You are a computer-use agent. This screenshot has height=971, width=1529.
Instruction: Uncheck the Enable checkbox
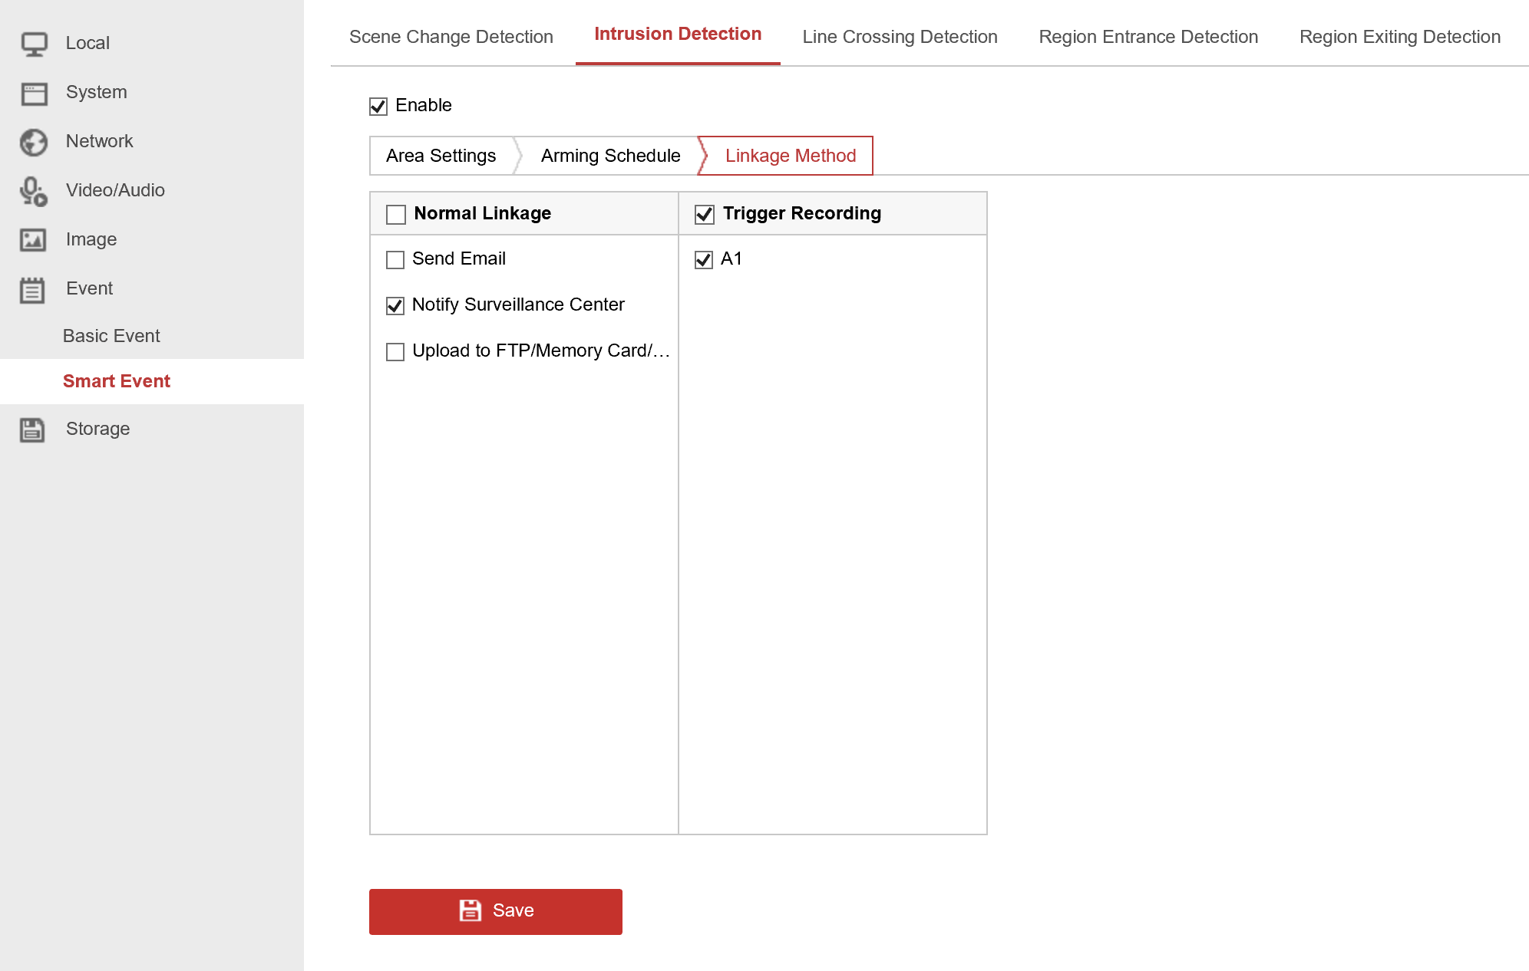(378, 106)
